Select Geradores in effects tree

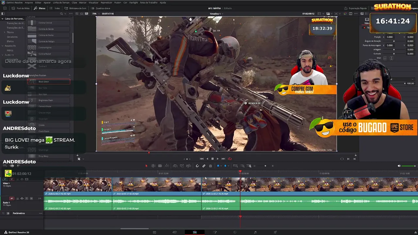(12, 37)
